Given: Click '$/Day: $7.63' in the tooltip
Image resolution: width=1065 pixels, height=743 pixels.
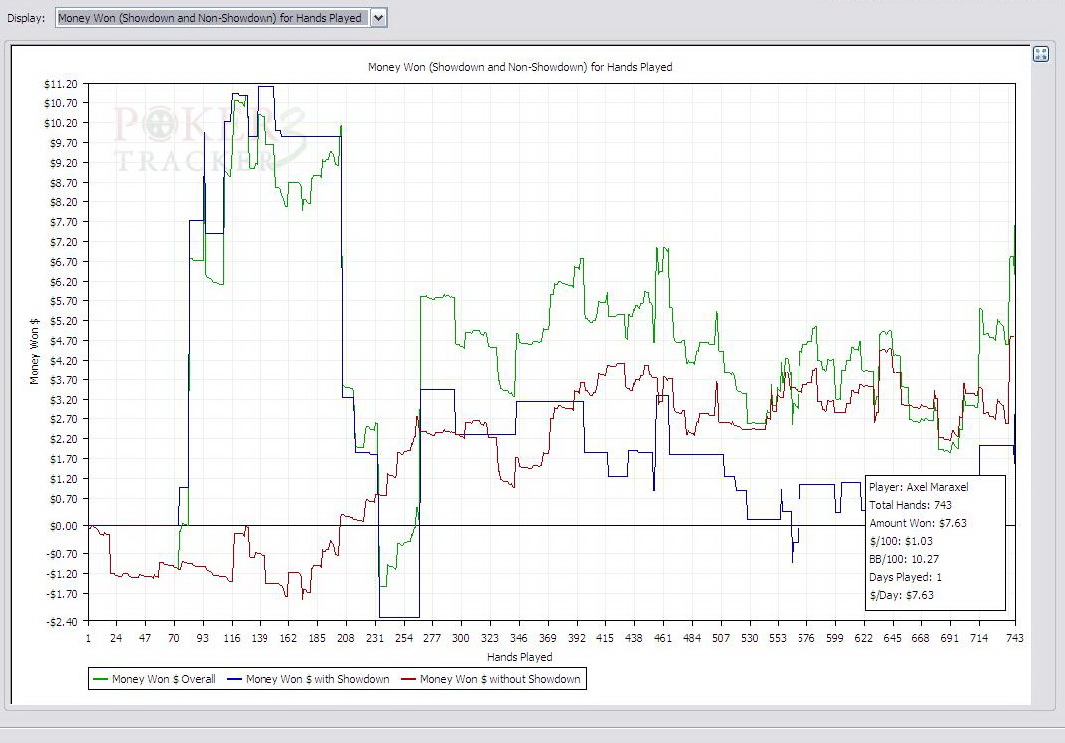Looking at the screenshot, I should (x=902, y=595).
